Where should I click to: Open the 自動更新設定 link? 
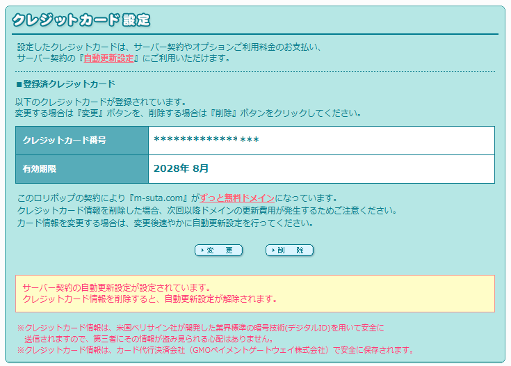pyautogui.click(x=108, y=58)
